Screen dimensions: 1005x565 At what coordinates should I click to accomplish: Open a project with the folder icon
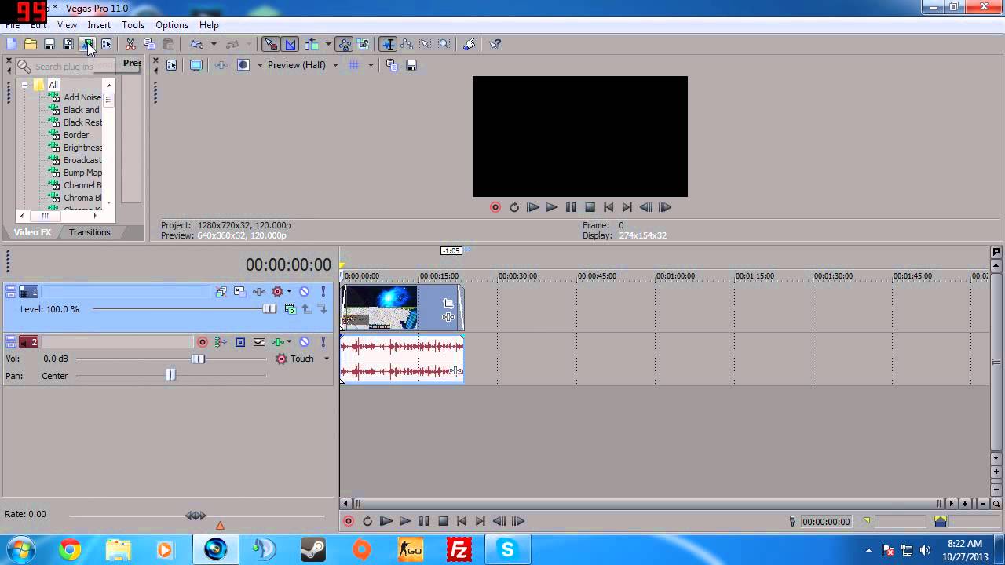(31, 45)
